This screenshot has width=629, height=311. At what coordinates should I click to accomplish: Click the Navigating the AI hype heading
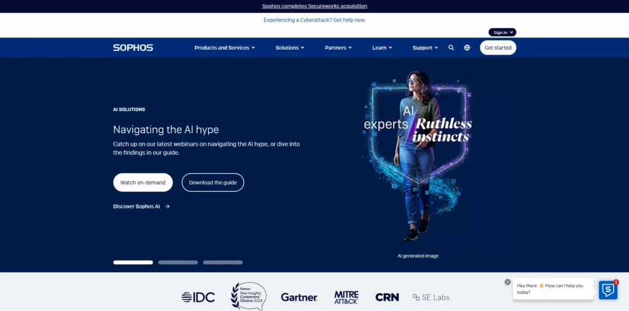point(166,130)
